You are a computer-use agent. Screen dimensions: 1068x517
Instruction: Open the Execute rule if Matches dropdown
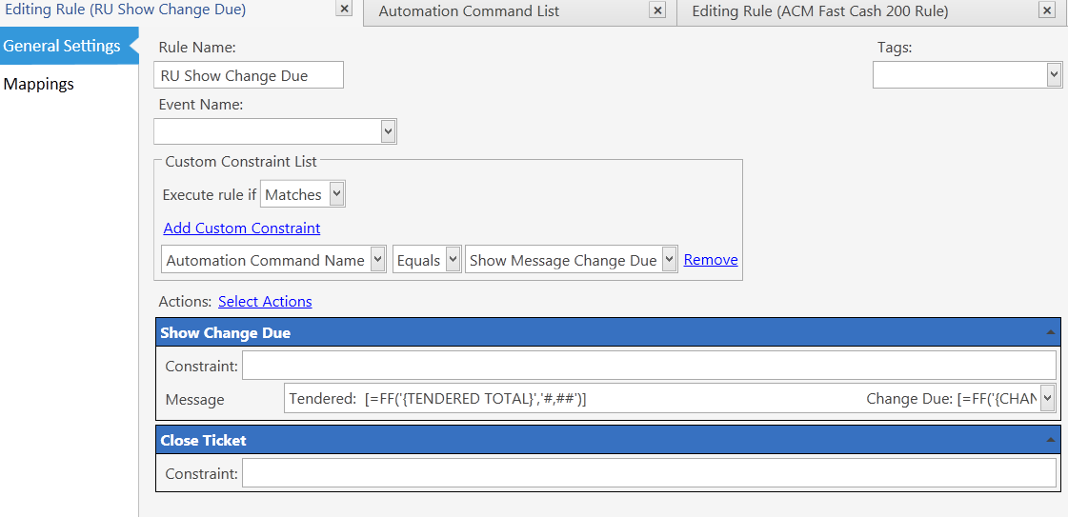coord(336,194)
